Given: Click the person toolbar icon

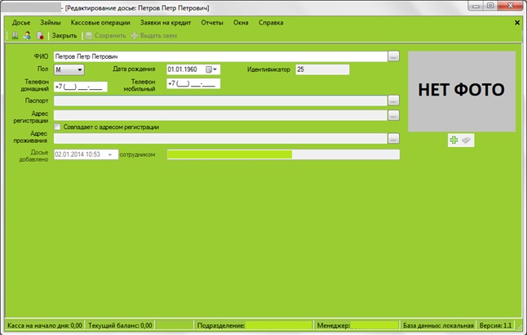Looking at the screenshot, I should click(27, 35).
